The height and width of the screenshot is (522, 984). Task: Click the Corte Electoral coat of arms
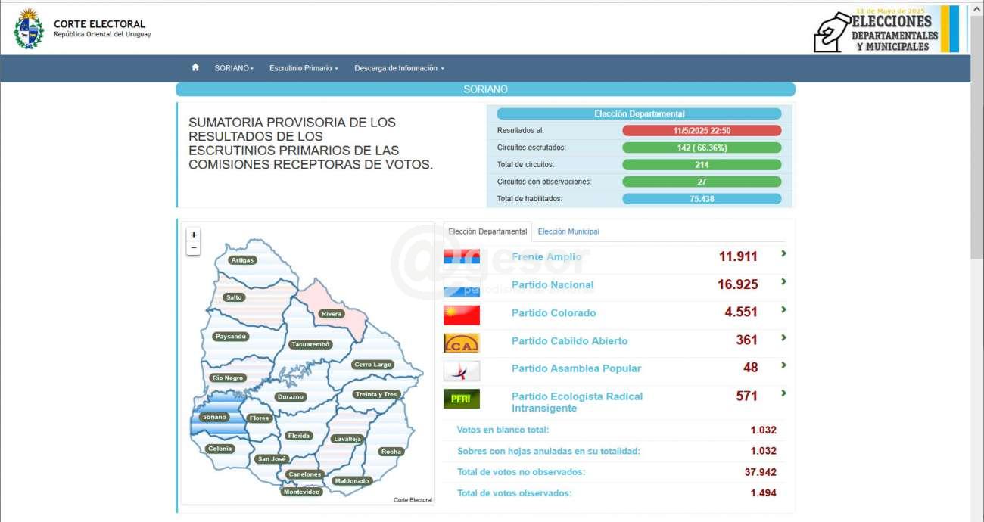pyautogui.click(x=29, y=29)
